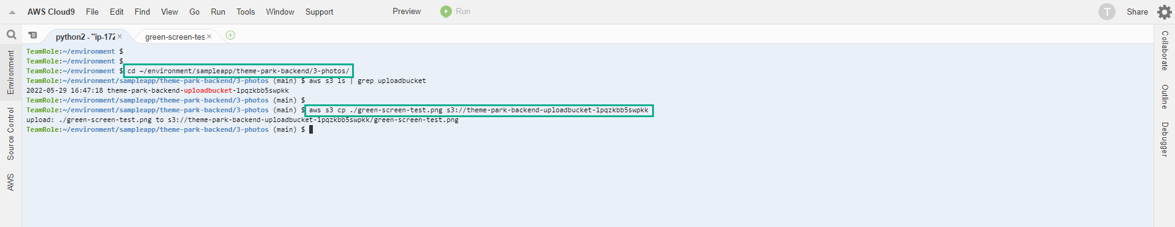Open a new tab with plus icon
1175x227 pixels.
230,35
